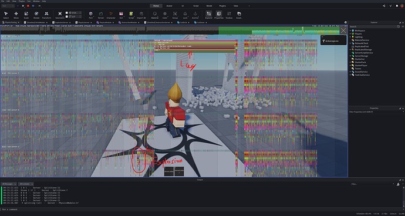The height and width of the screenshot is (216, 405).
Task: Switch to the Avatar ribbon tab
Action: [x=169, y=6]
